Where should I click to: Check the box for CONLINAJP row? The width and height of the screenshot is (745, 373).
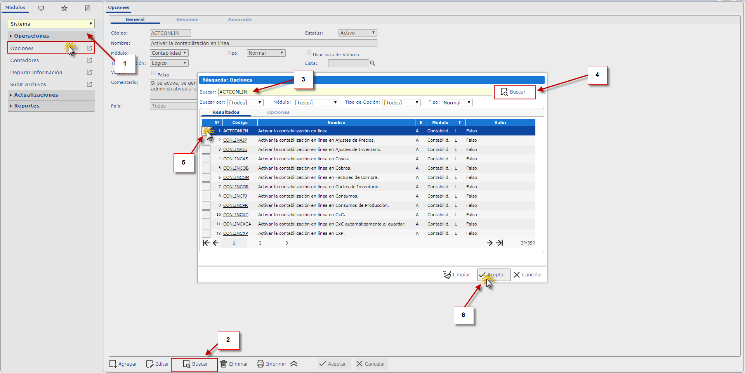206,140
